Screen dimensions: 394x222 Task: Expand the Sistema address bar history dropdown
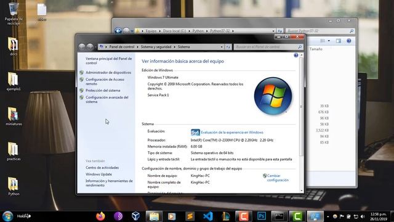coord(222,47)
